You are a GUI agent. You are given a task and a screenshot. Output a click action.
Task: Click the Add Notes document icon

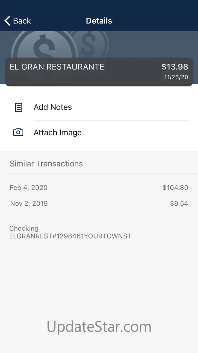[19, 107]
